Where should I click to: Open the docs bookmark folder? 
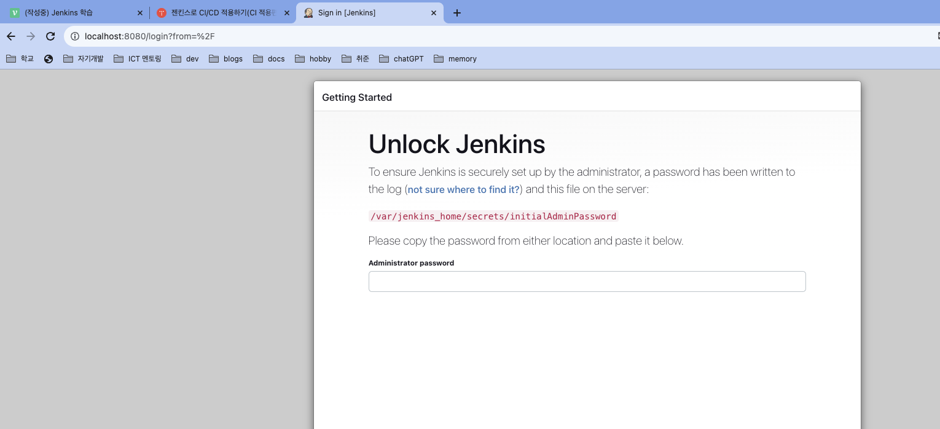tap(269, 59)
